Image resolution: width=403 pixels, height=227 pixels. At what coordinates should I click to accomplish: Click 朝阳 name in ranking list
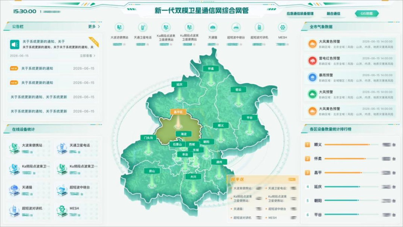[318, 200]
